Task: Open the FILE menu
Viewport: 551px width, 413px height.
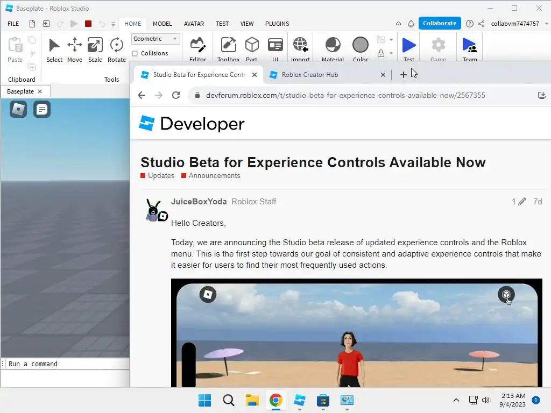Action: coord(13,24)
